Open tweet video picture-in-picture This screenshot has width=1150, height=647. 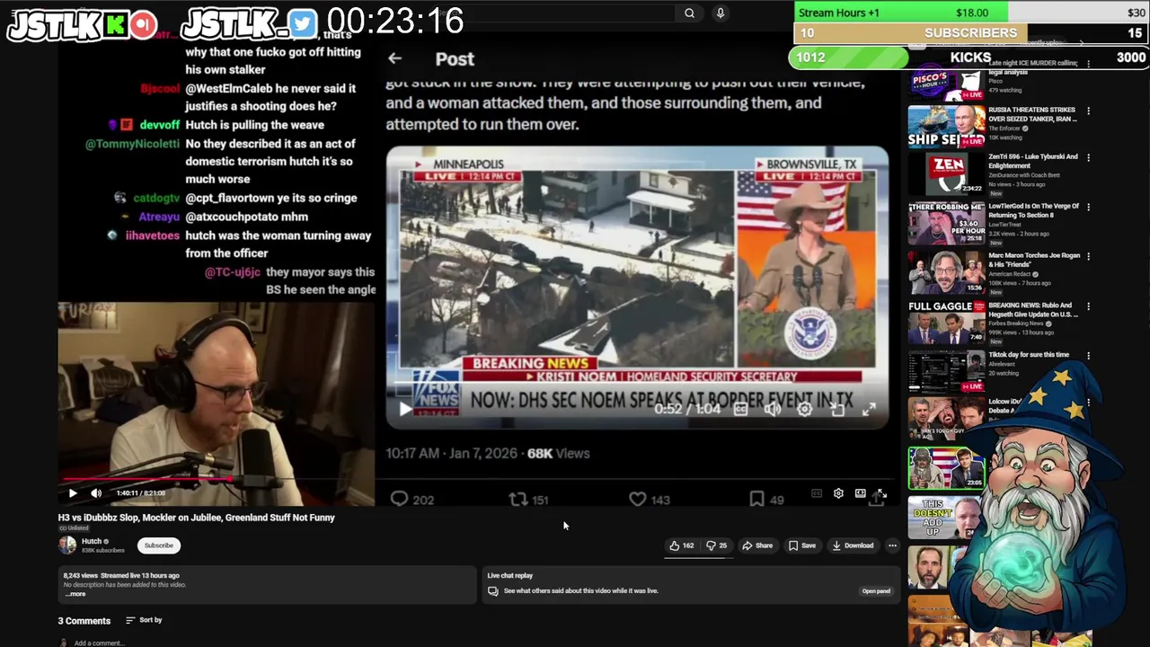pos(837,410)
